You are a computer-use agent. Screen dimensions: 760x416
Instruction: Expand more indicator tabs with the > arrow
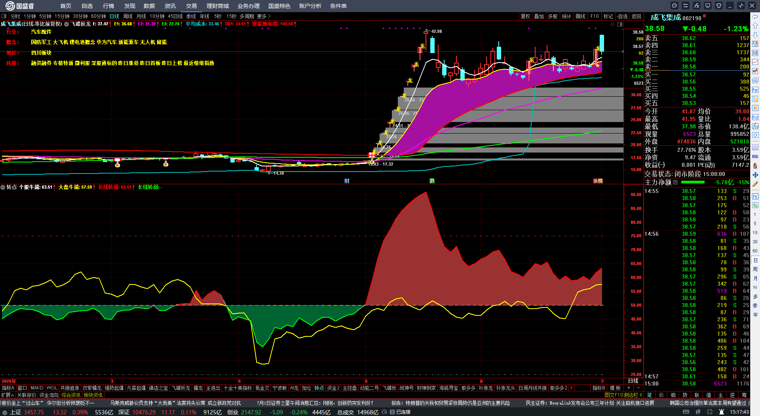pos(571,388)
